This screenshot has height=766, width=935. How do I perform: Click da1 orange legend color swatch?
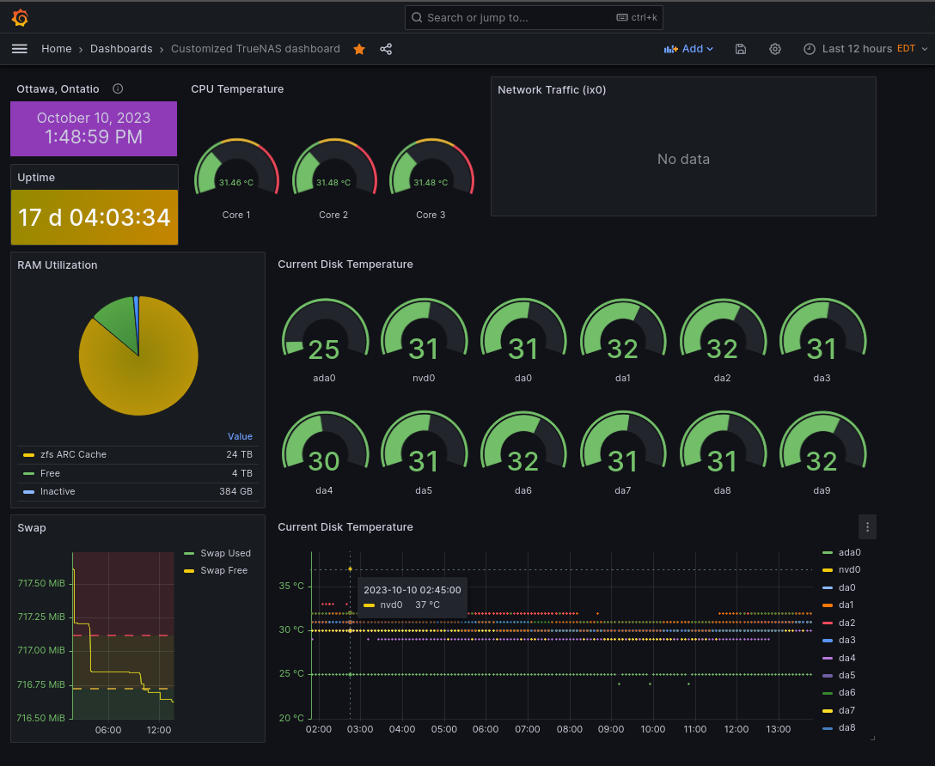828,605
